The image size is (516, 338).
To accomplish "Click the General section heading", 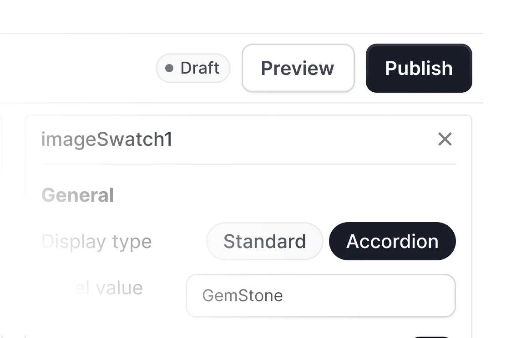I will (77, 195).
